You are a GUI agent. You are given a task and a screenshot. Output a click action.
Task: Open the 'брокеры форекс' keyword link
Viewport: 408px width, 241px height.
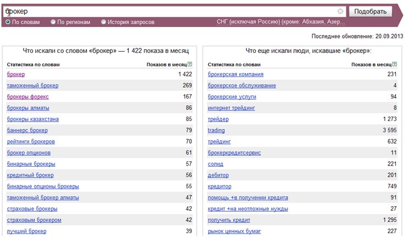28,96
